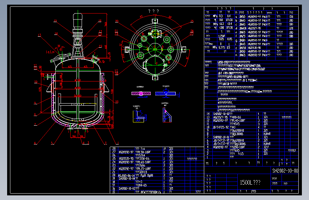Select part callout number 15
Screen dimensions: 309x200
pyautogui.click(x=55, y=21)
